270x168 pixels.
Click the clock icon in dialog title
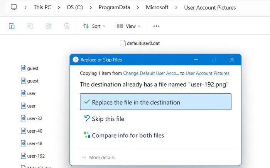(x=76, y=60)
